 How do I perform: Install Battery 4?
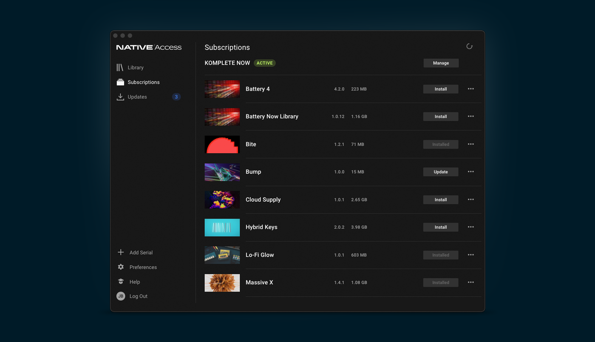(x=441, y=89)
